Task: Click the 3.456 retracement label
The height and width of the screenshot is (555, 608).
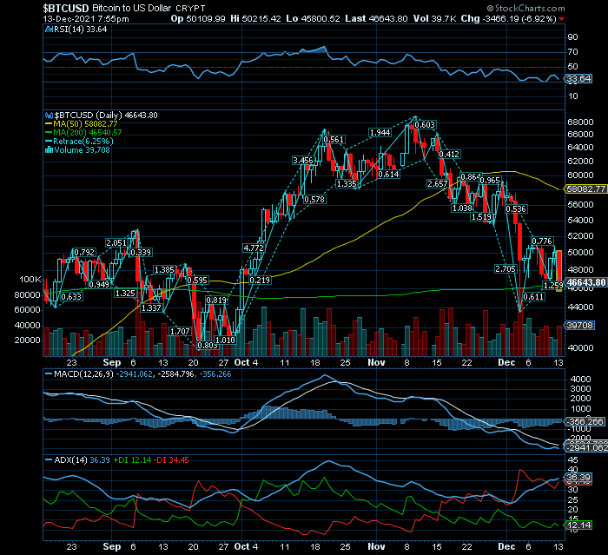Action: 303,160
